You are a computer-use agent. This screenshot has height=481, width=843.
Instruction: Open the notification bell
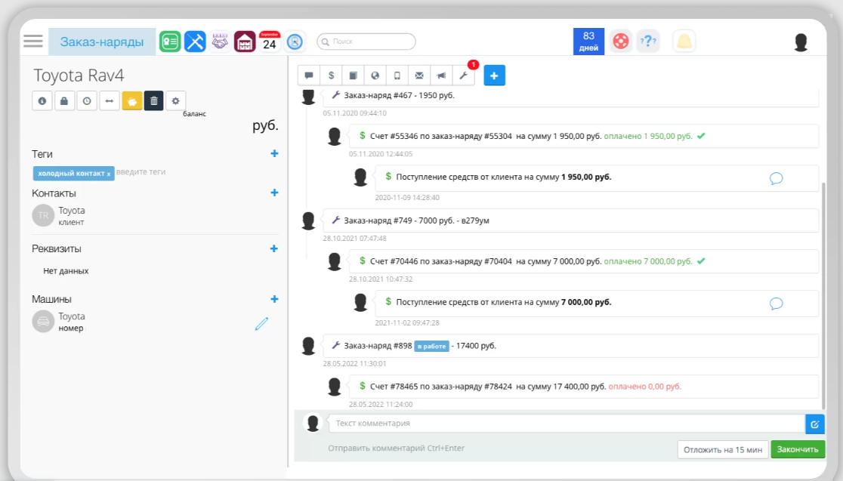[x=684, y=41]
